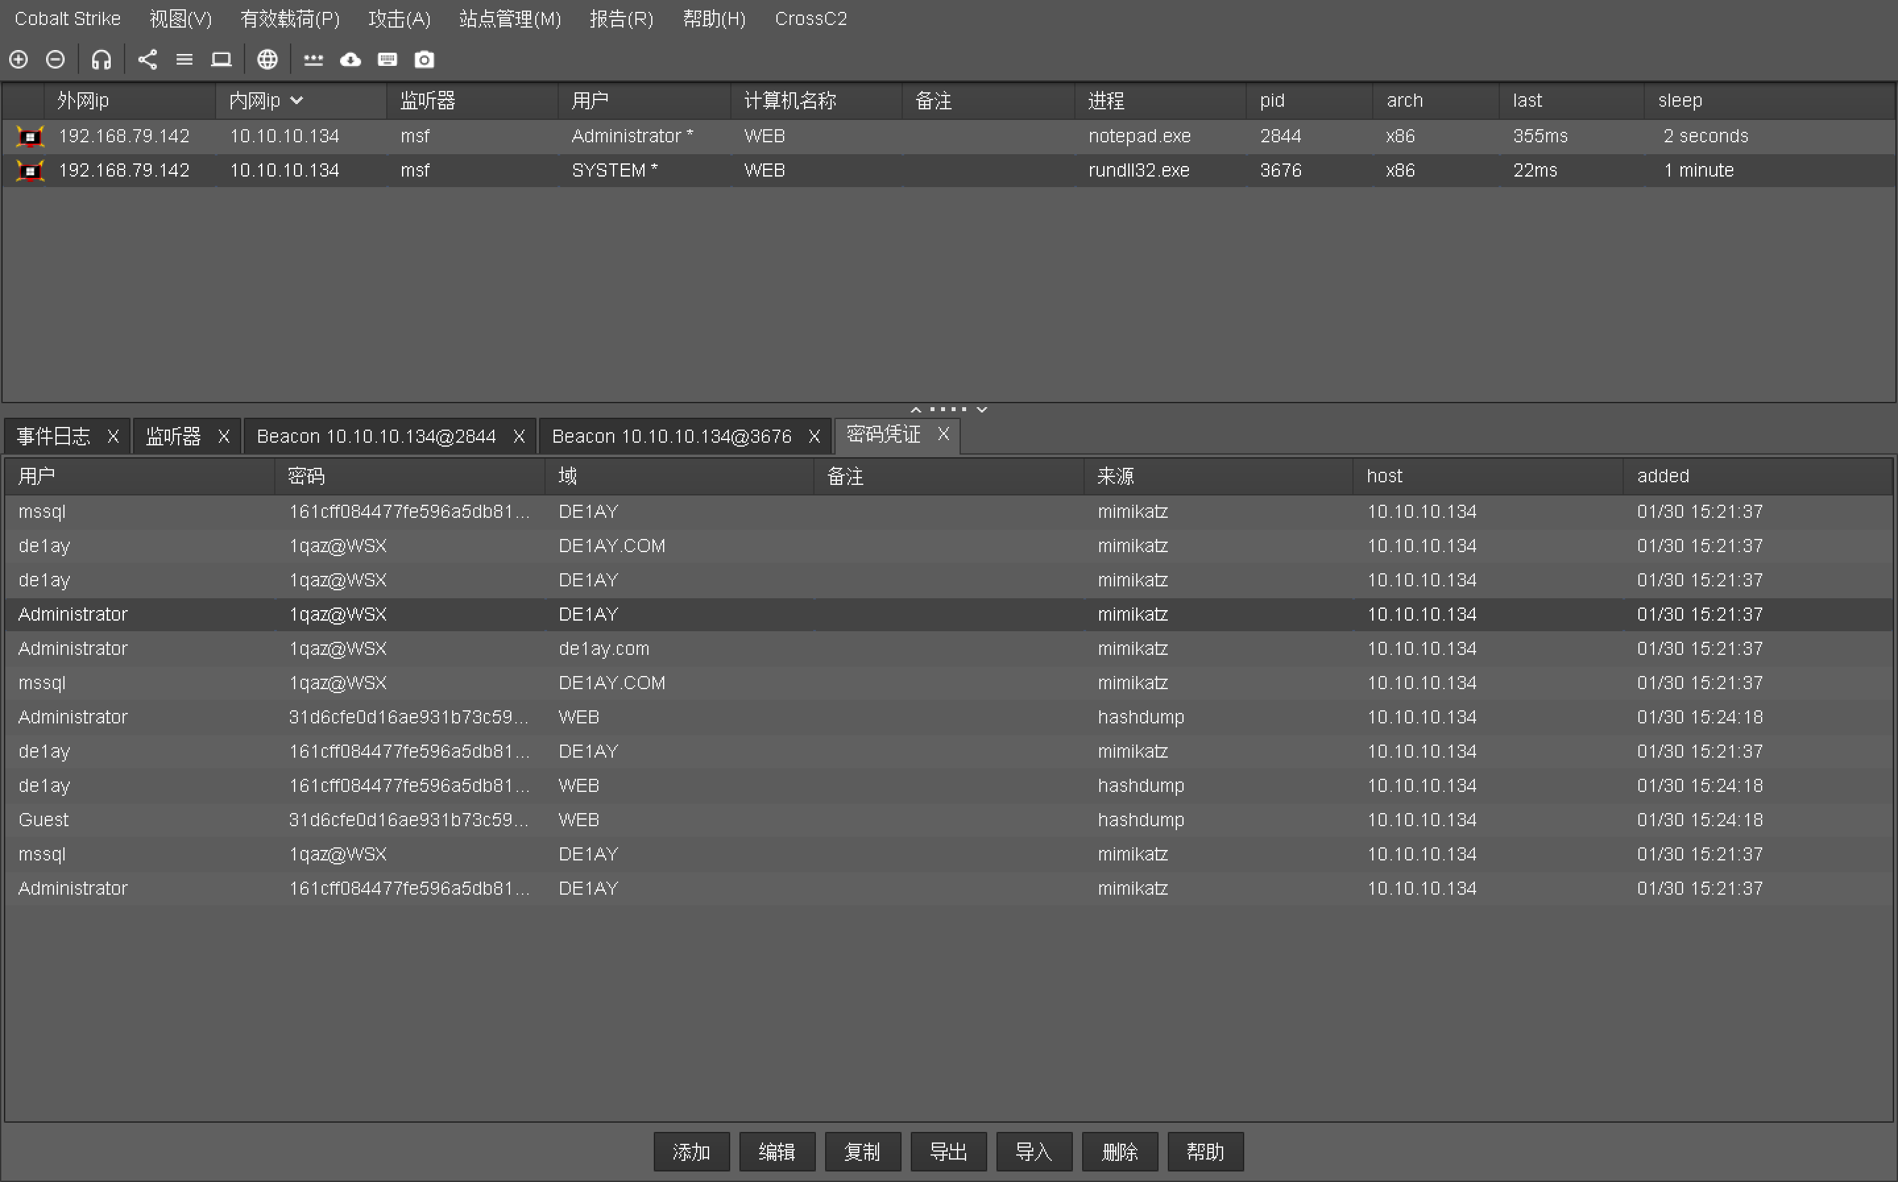Open credentials view password icon
This screenshot has height=1182, width=1898.
[x=314, y=60]
